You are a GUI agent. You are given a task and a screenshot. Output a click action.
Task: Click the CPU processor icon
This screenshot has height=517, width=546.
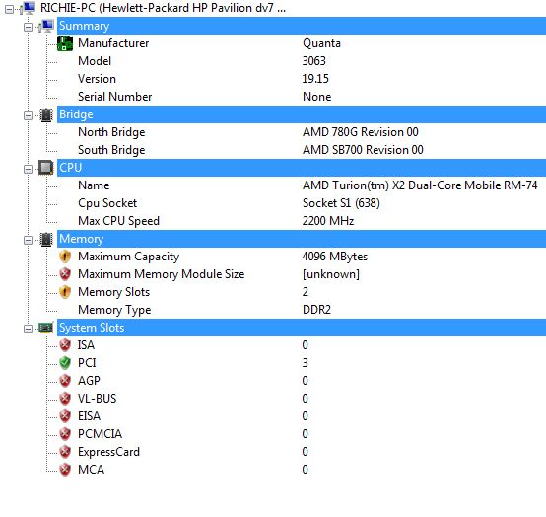pyautogui.click(x=46, y=168)
